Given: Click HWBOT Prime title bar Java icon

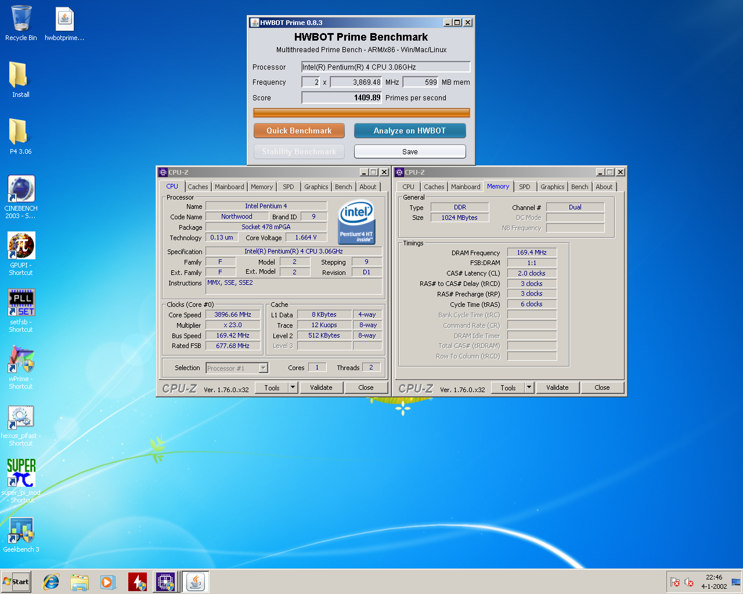Looking at the screenshot, I should (x=254, y=23).
